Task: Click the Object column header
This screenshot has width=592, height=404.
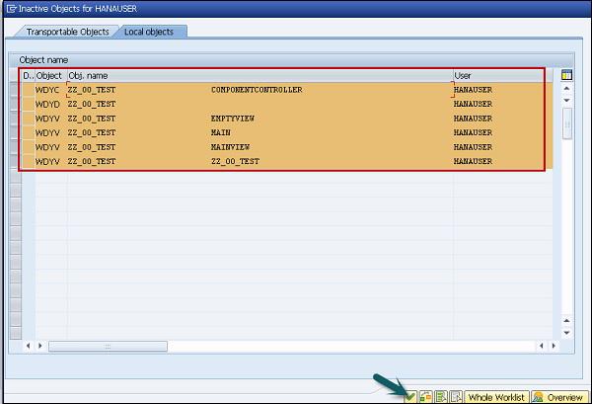Action: 49,75
